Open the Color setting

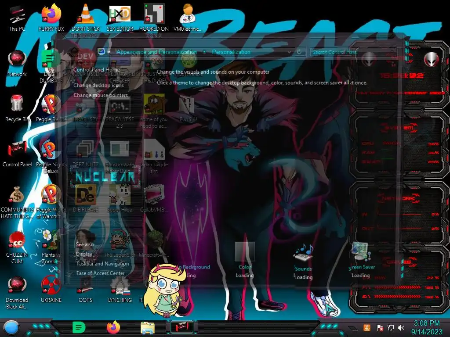click(x=245, y=260)
